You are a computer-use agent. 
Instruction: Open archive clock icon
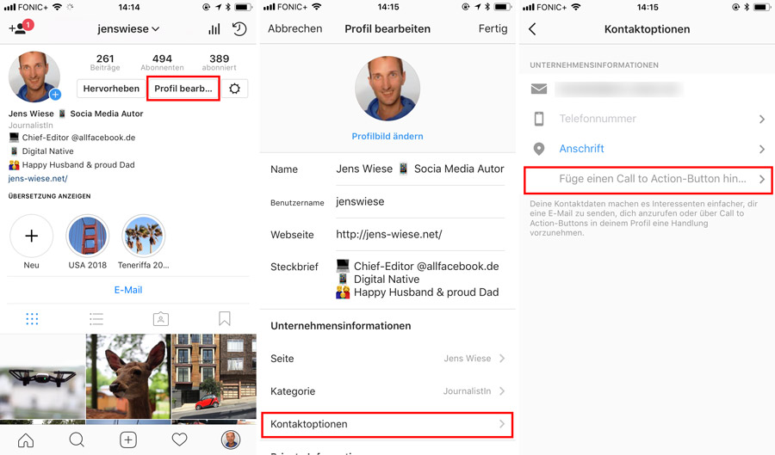pos(239,29)
